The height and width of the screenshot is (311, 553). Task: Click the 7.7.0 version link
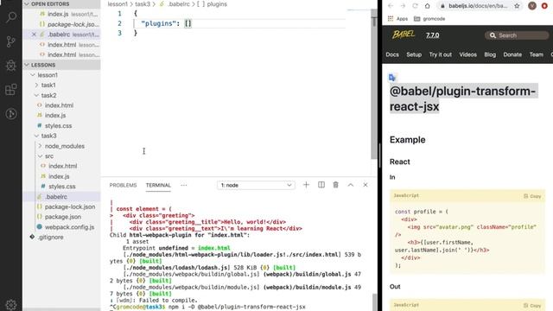tap(432, 35)
